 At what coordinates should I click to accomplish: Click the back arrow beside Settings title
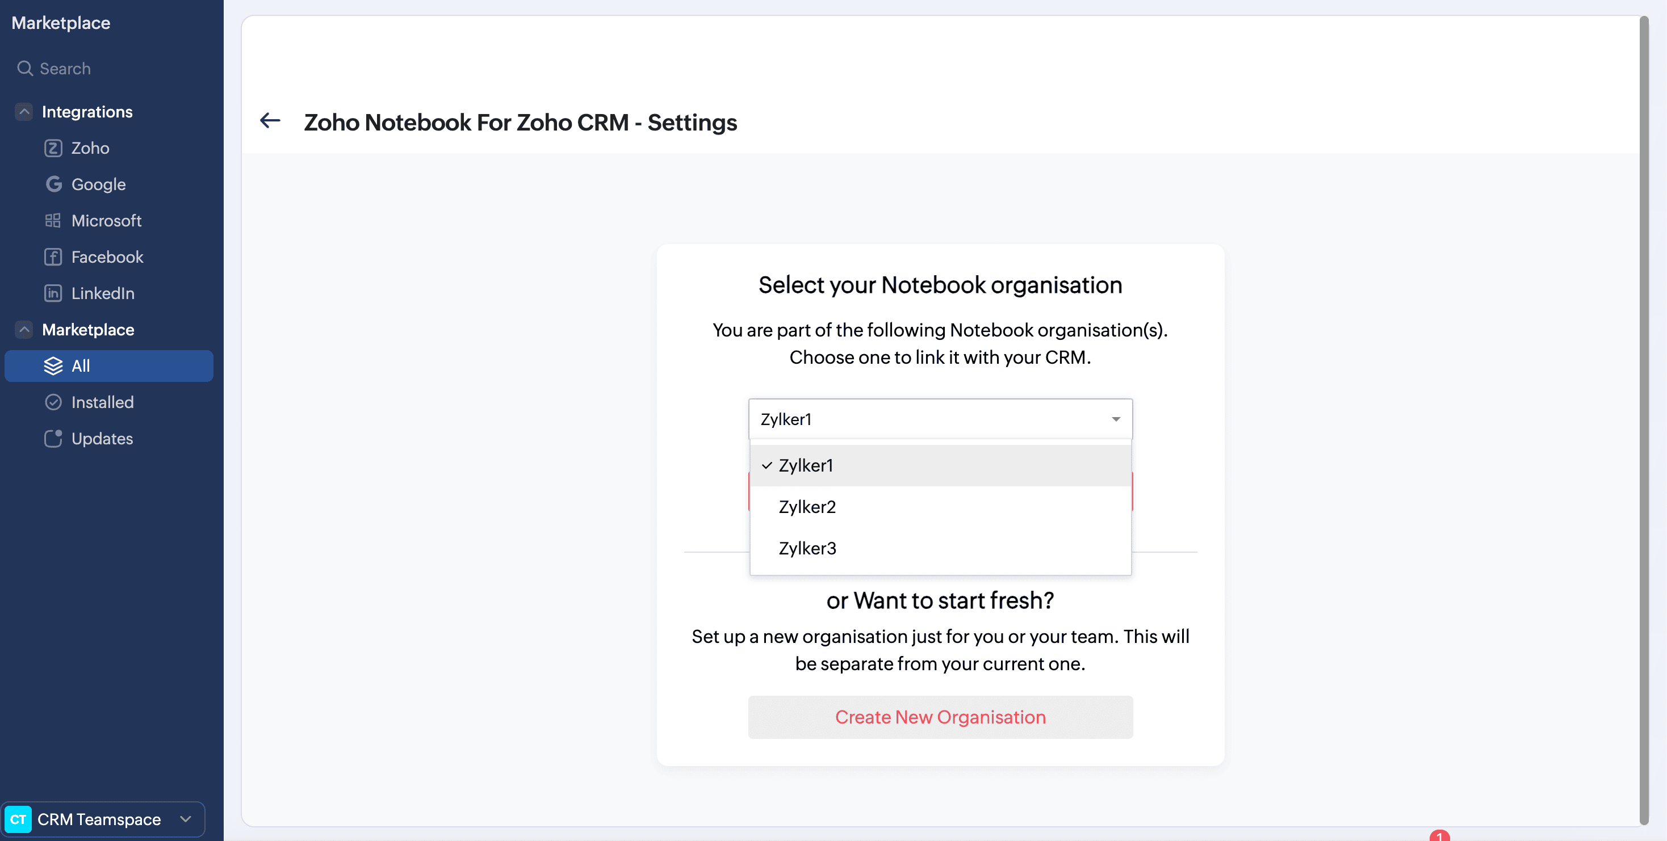click(270, 120)
